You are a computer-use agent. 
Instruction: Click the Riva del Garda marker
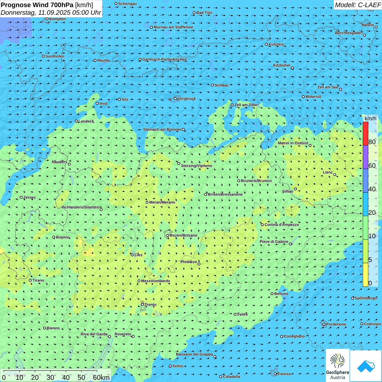pos(109,336)
